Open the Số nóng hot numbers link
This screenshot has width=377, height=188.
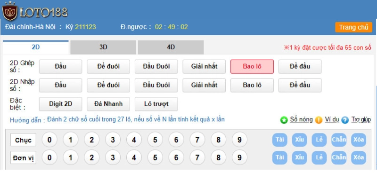(301, 119)
